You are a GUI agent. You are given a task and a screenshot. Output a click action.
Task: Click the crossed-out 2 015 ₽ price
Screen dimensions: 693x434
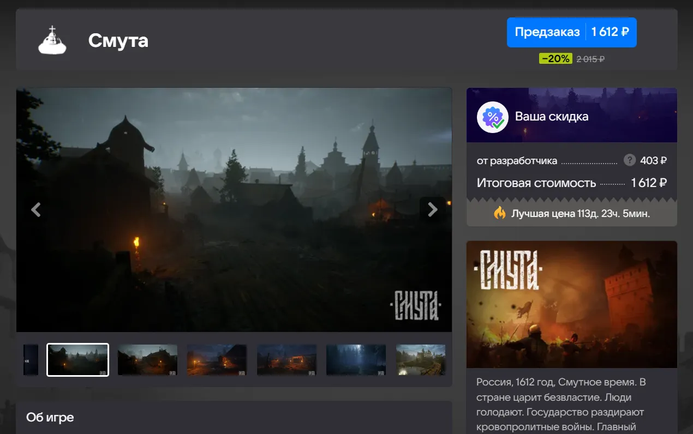(x=590, y=59)
